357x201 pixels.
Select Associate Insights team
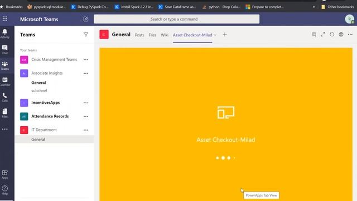(x=47, y=73)
